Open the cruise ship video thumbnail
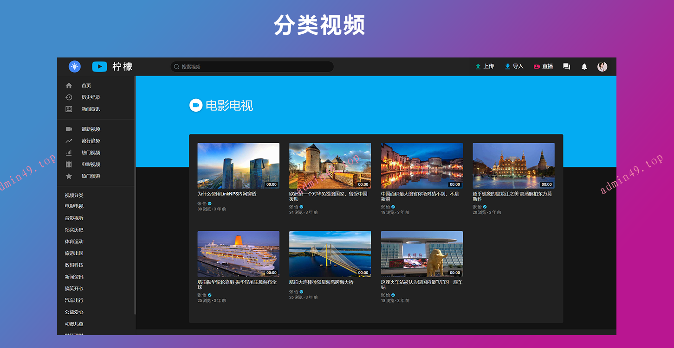Image resolution: width=674 pixels, height=348 pixels. click(238, 253)
